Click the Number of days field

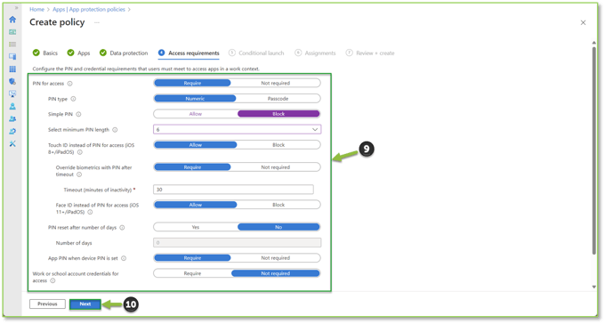[x=237, y=242]
